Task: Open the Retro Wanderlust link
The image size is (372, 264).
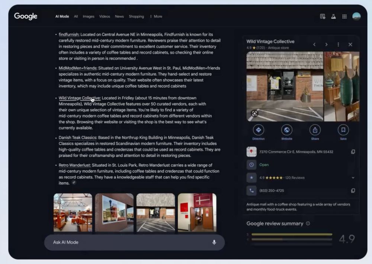Action: click(74, 165)
